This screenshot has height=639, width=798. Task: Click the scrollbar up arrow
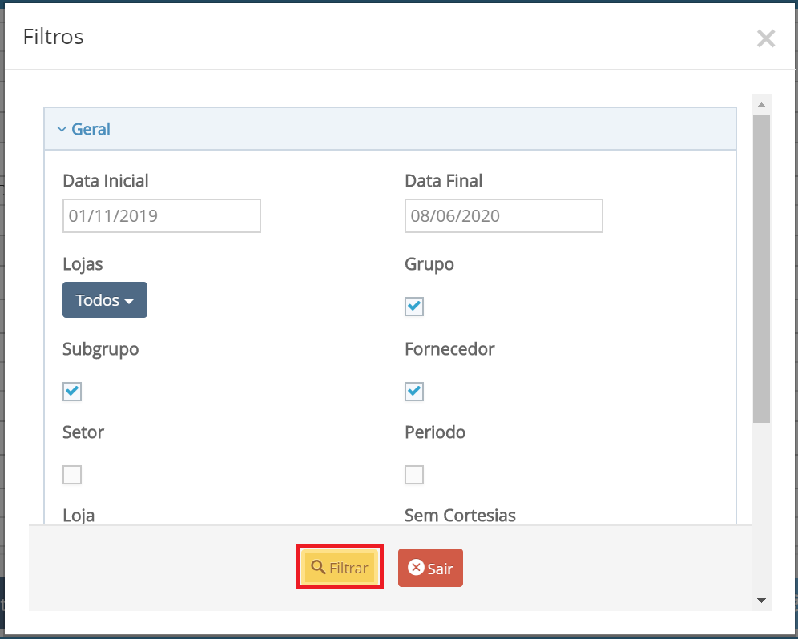[761, 105]
